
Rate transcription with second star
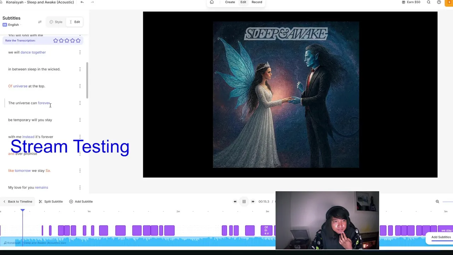pyautogui.click(x=61, y=40)
